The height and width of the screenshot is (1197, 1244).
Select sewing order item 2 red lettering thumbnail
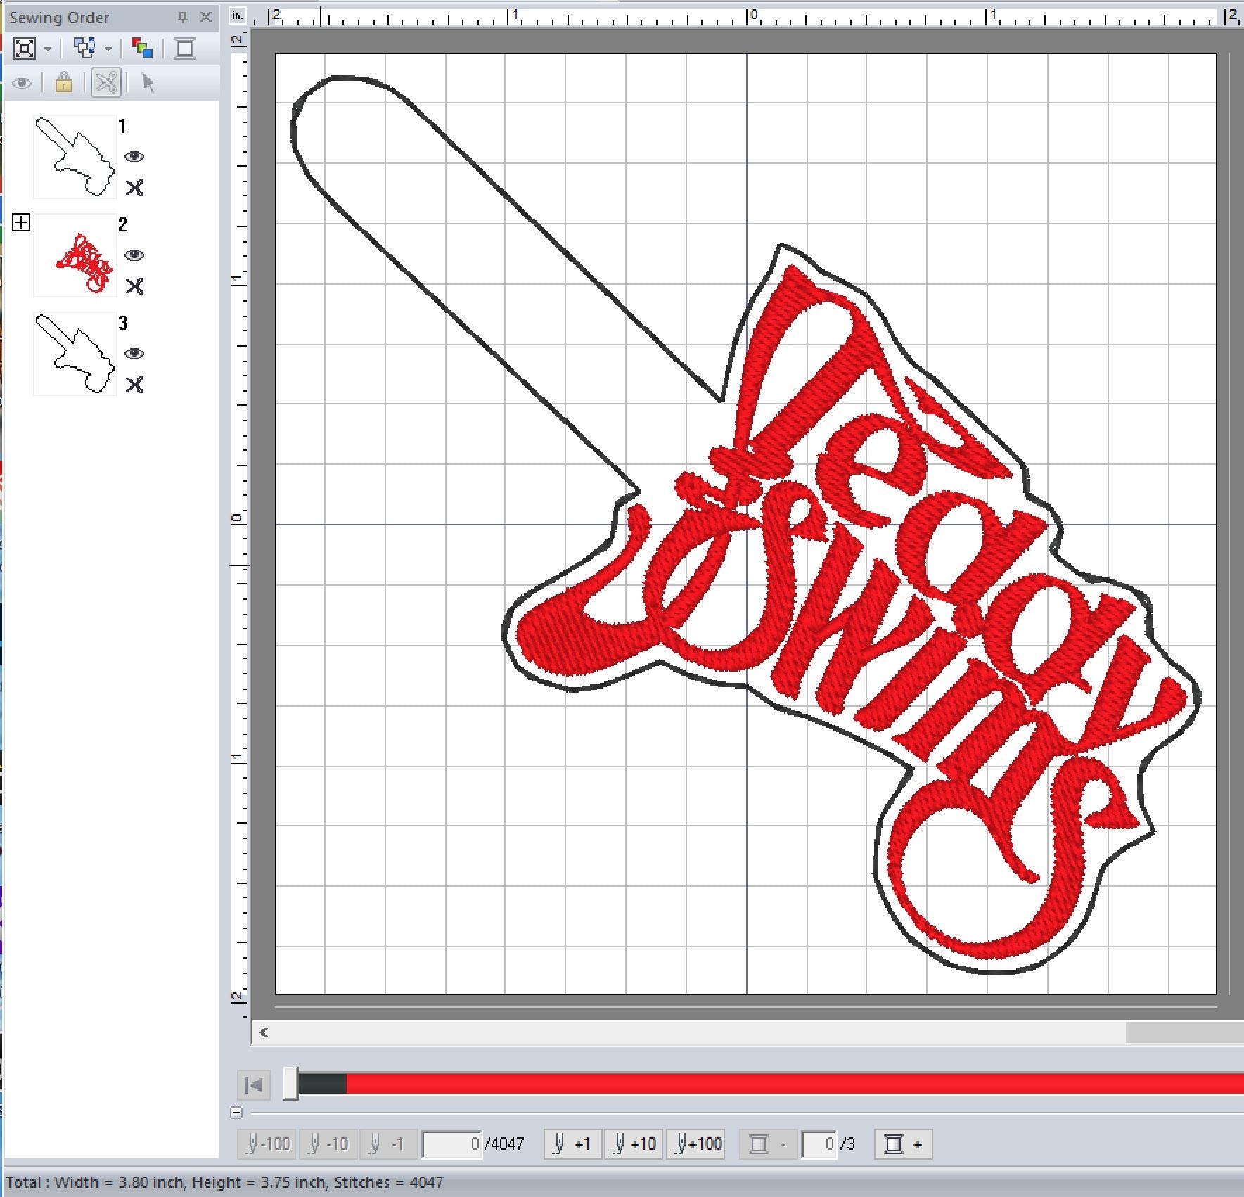[75, 255]
